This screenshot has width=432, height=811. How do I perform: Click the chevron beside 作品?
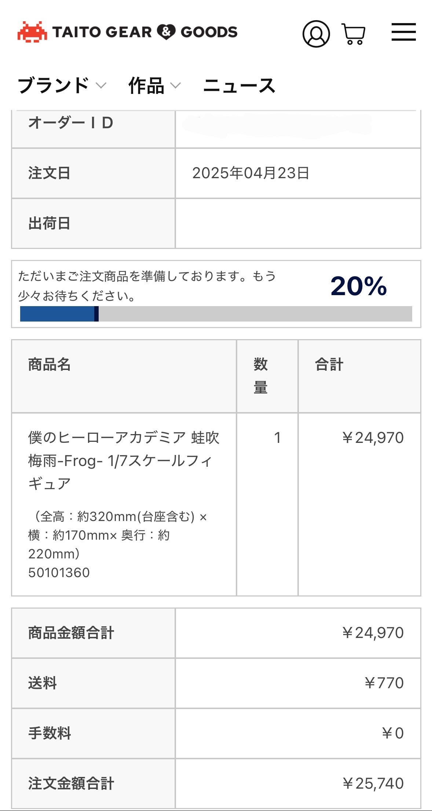click(x=176, y=86)
